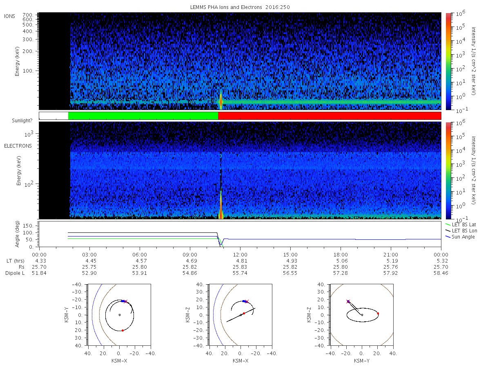This screenshot has width=490, height=367.
Task: Click the bright ion burst near 10:45
Action: (x=221, y=101)
